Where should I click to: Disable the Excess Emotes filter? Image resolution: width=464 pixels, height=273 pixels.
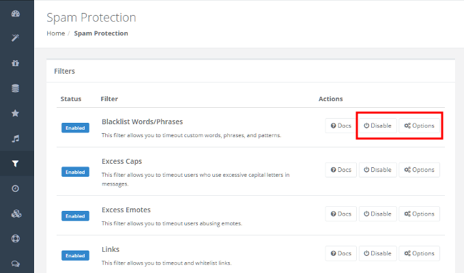pos(377,214)
